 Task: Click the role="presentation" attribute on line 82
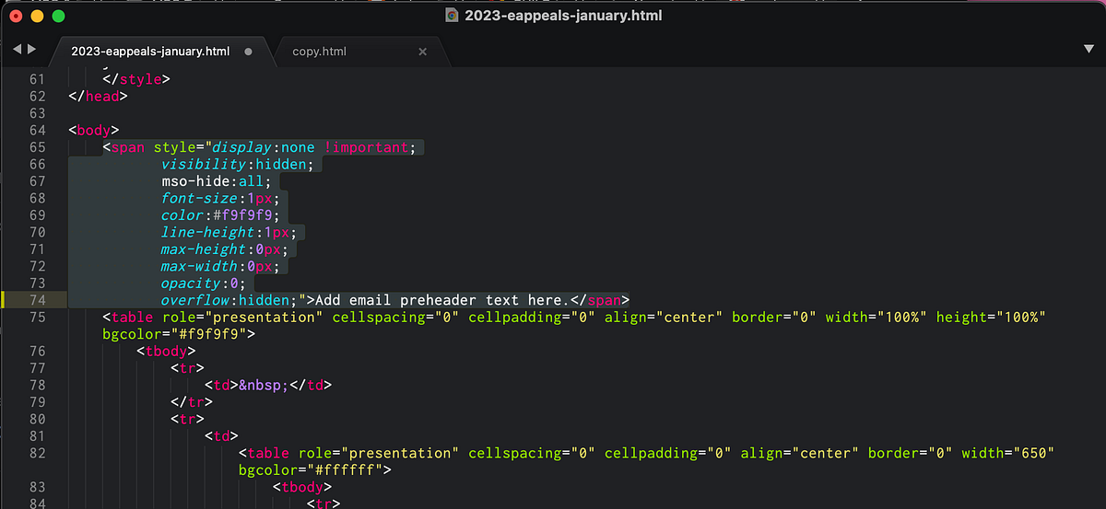click(379, 453)
